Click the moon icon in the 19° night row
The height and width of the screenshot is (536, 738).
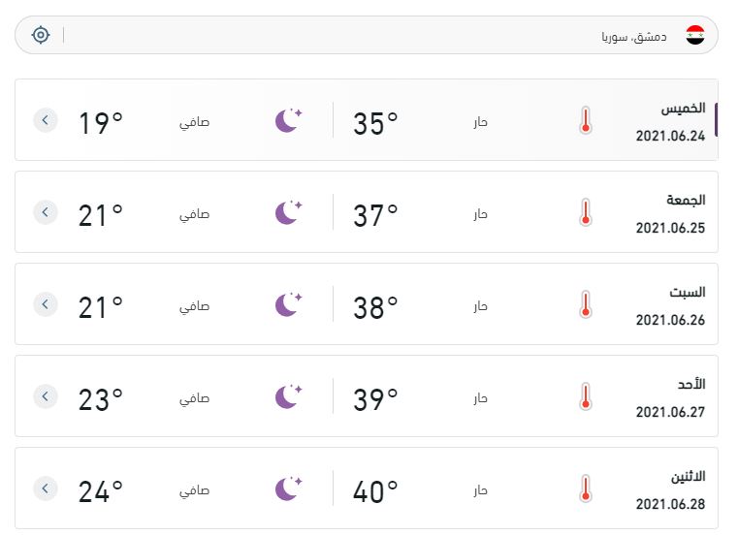pyautogui.click(x=289, y=120)
